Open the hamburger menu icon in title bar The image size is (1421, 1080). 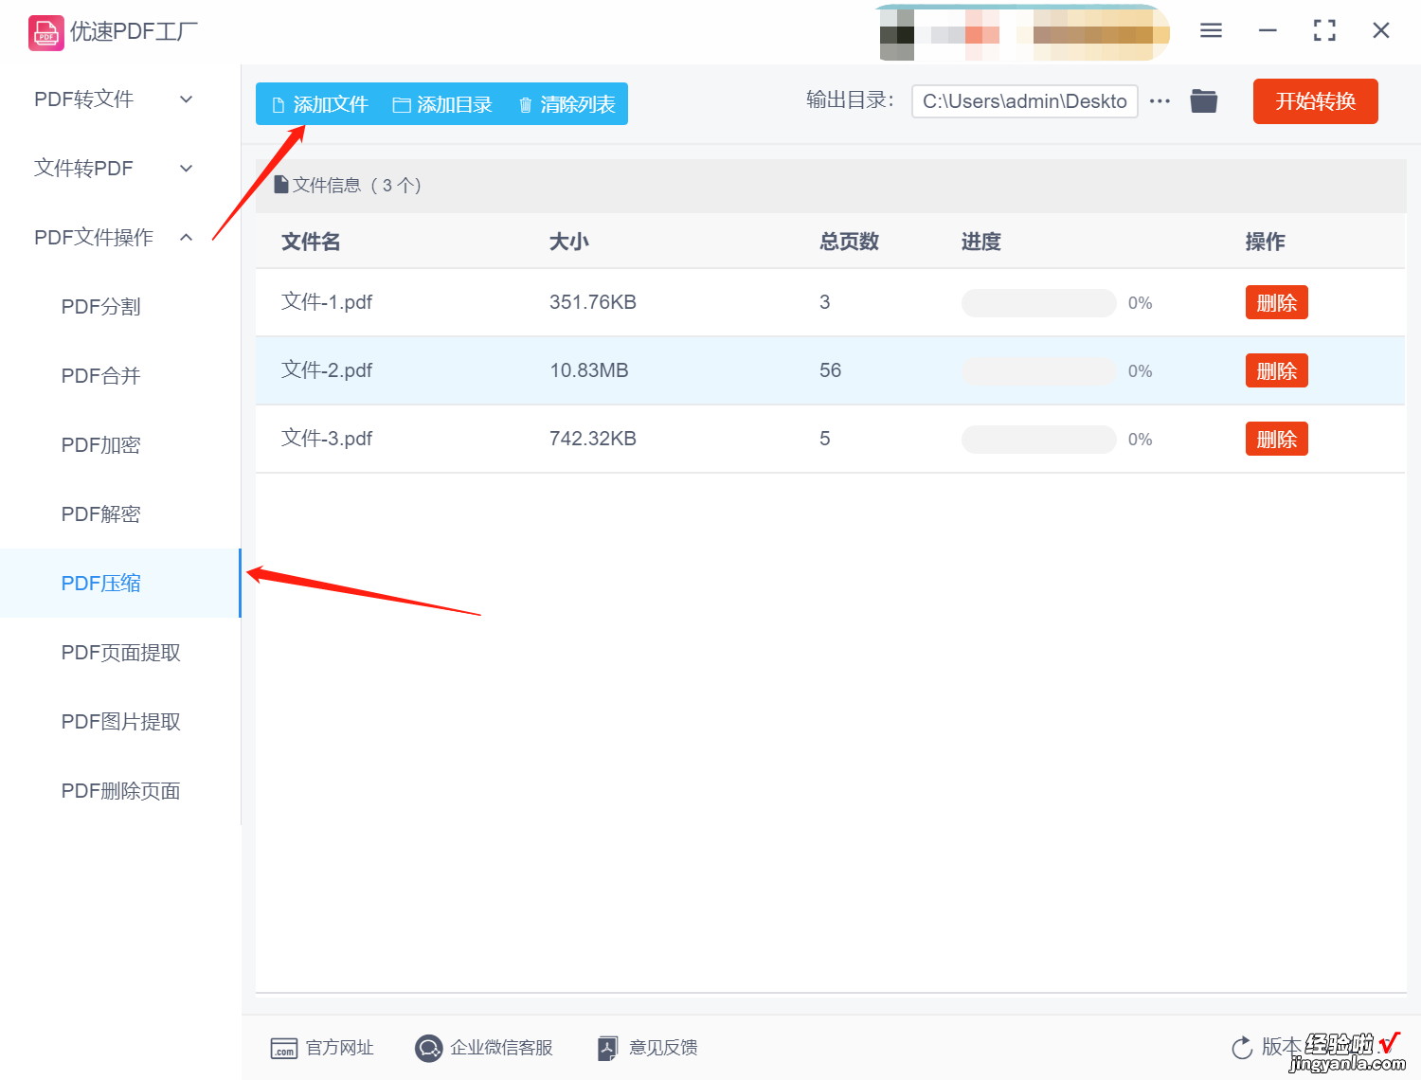click(x=1211, y=30)
